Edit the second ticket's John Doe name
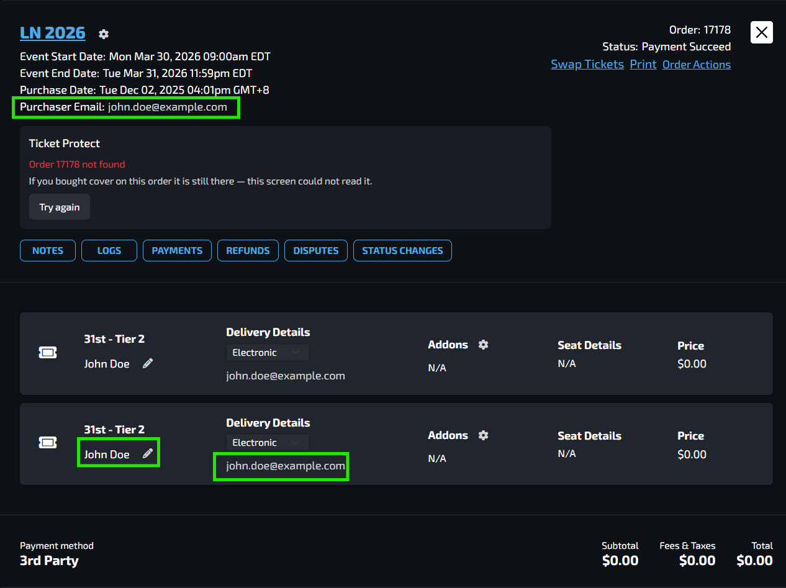 pos(147,454)
